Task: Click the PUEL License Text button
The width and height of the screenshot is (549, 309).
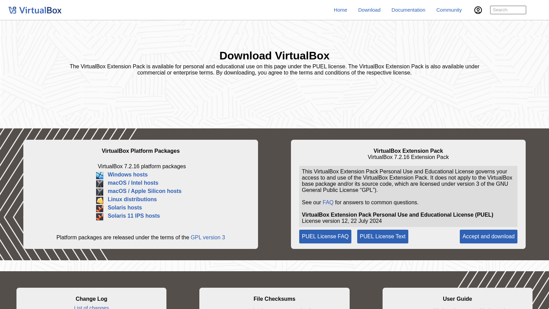Action: pos(383,237)
